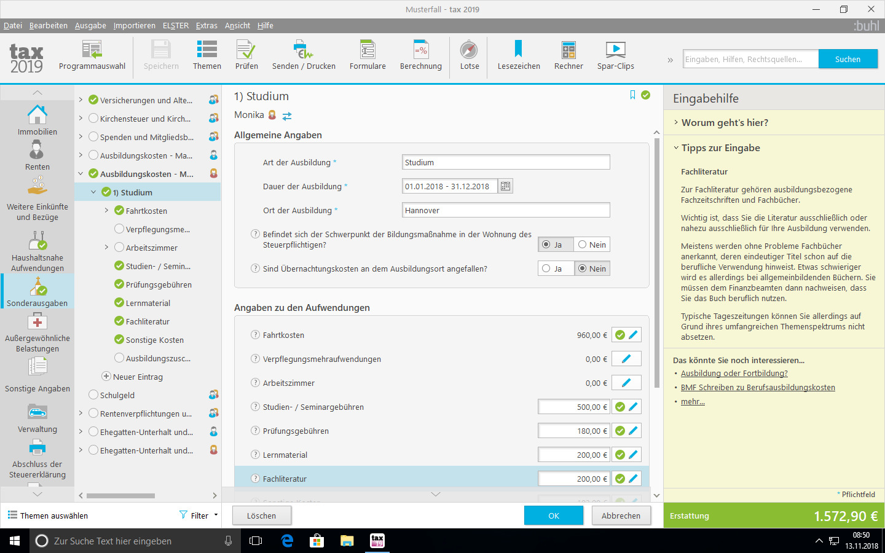Open the Themen toolbar icon
This screenshot has width=885, height=553.
(x=206, y=55)
